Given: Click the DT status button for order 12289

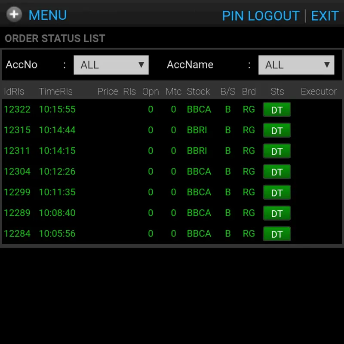Looking at the screenshot, I should (277, 213).
